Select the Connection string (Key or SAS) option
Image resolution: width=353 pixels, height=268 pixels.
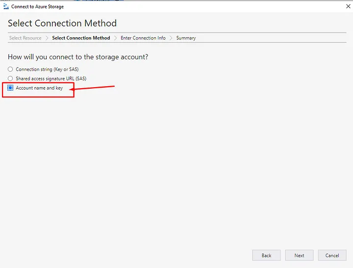[x=11, y=70]
